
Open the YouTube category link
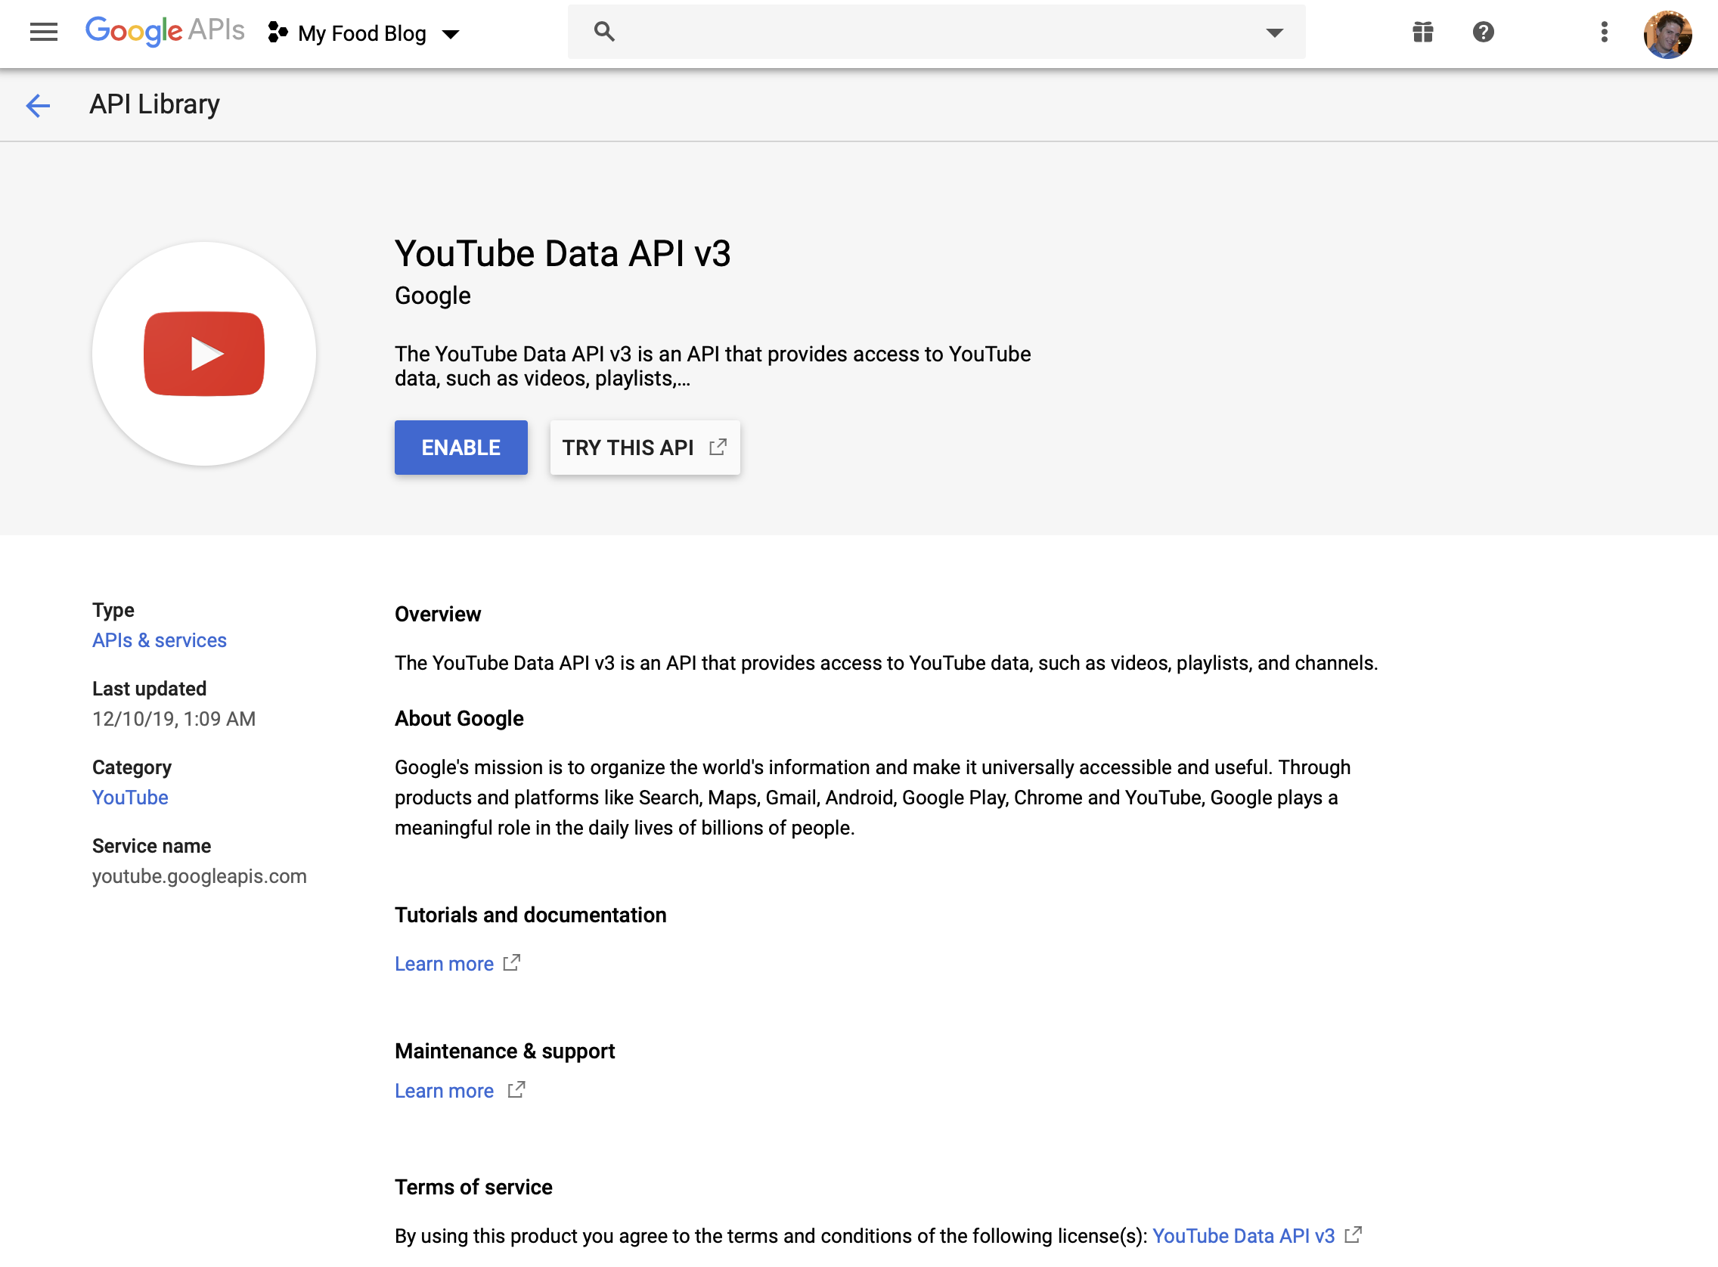(x=129, y=798)
